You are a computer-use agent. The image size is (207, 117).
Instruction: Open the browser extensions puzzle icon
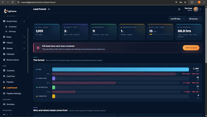pos(192,2)
